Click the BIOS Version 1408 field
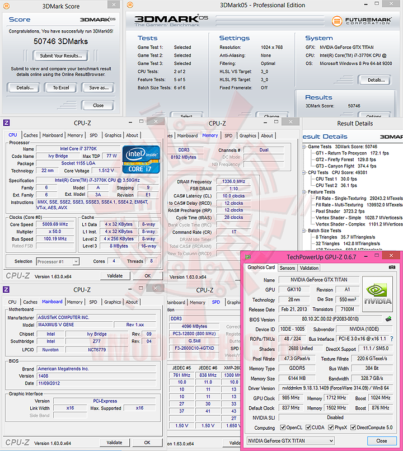This screenshot has height=451, width=403. 97,376
